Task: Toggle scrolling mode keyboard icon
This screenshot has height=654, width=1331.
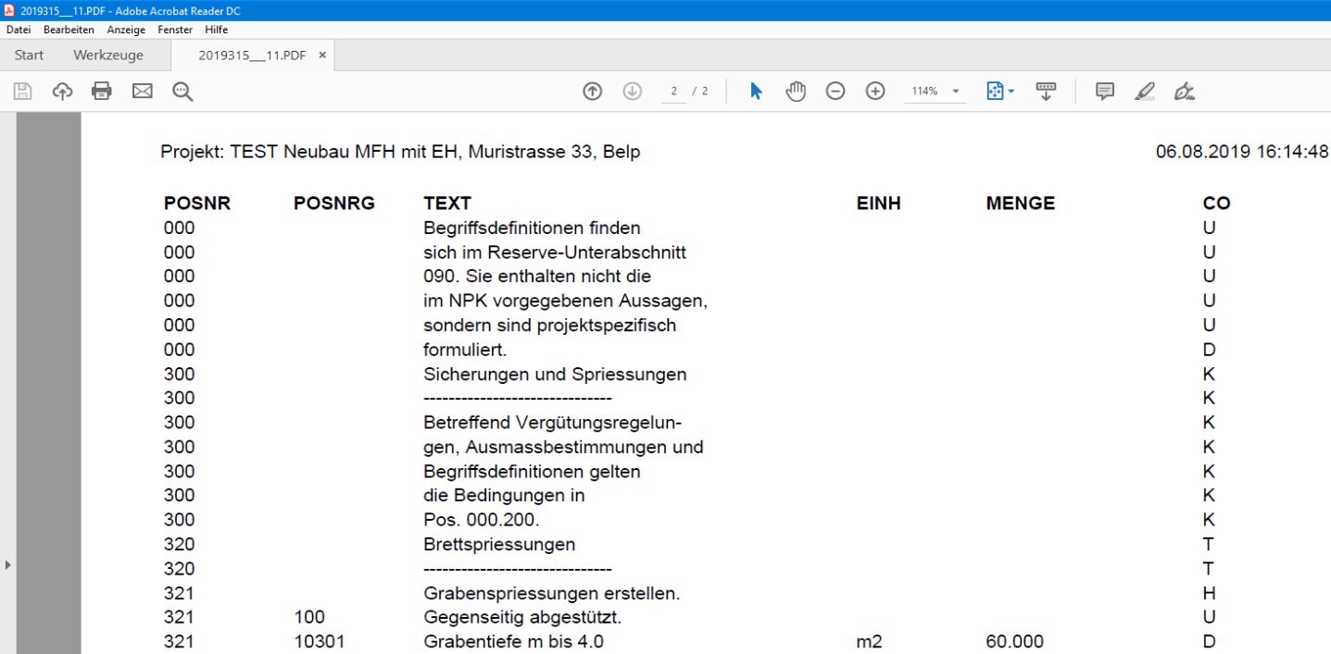Action: [x=1046, y=91]
